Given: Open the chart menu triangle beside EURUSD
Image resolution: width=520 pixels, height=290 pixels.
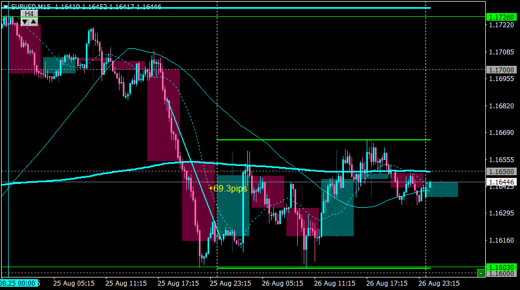Looking at the screenshot, I should click(x=5, y=7).
